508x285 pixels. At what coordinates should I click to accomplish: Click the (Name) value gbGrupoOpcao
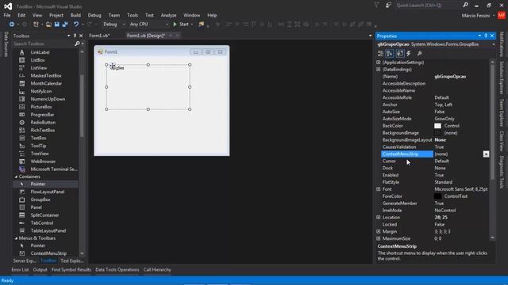tap(450, 77)
